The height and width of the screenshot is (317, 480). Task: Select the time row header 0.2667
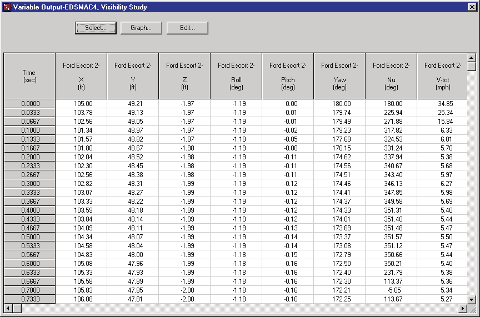[x=29, y=175]
